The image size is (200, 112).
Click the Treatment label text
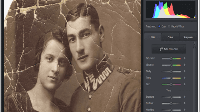coord(151,26)
